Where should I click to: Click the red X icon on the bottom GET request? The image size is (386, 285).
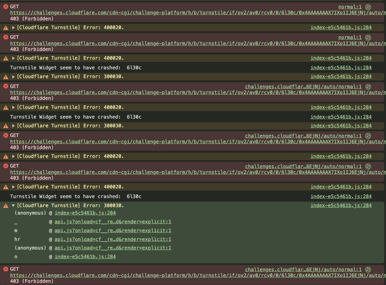6,269
